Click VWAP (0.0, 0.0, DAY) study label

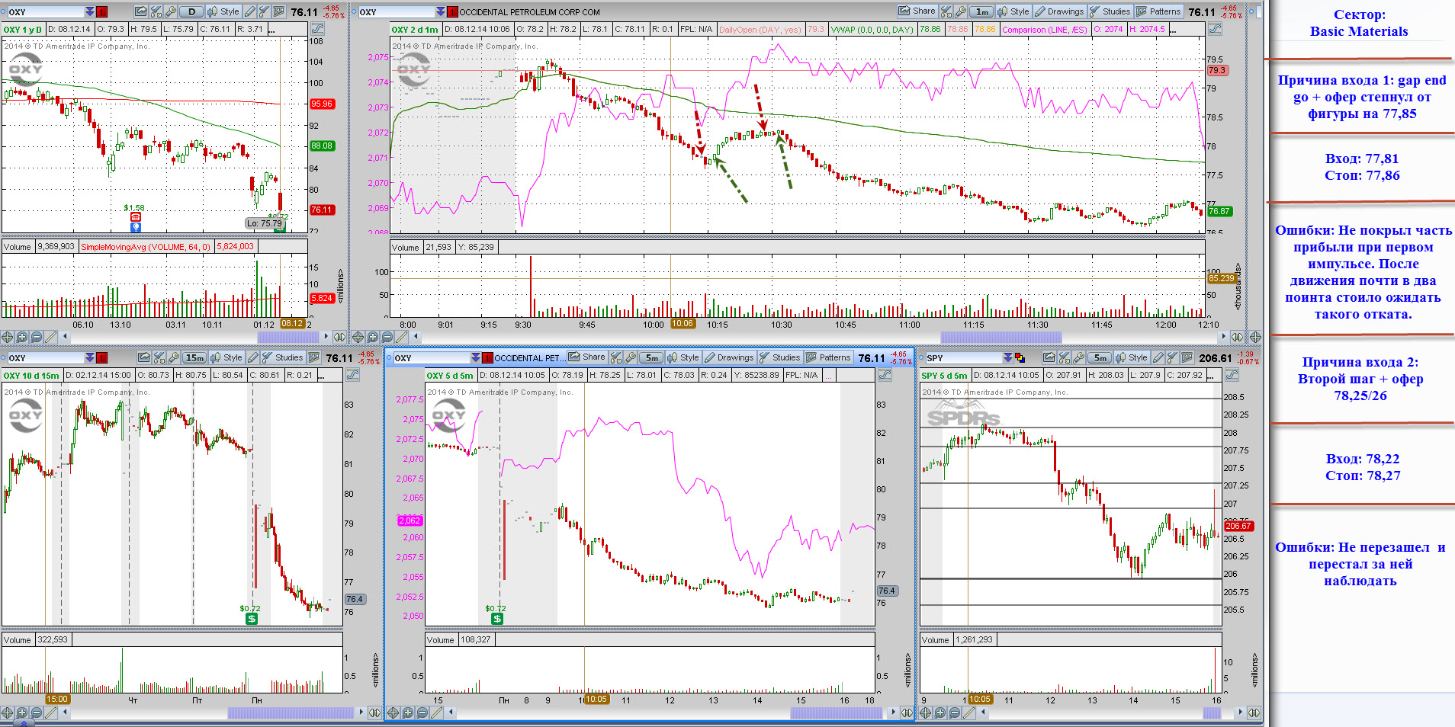coord(872,29)
